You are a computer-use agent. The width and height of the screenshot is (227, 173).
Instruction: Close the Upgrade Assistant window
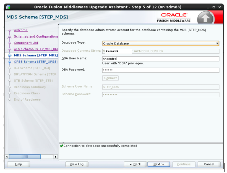[x=220, y=7]
